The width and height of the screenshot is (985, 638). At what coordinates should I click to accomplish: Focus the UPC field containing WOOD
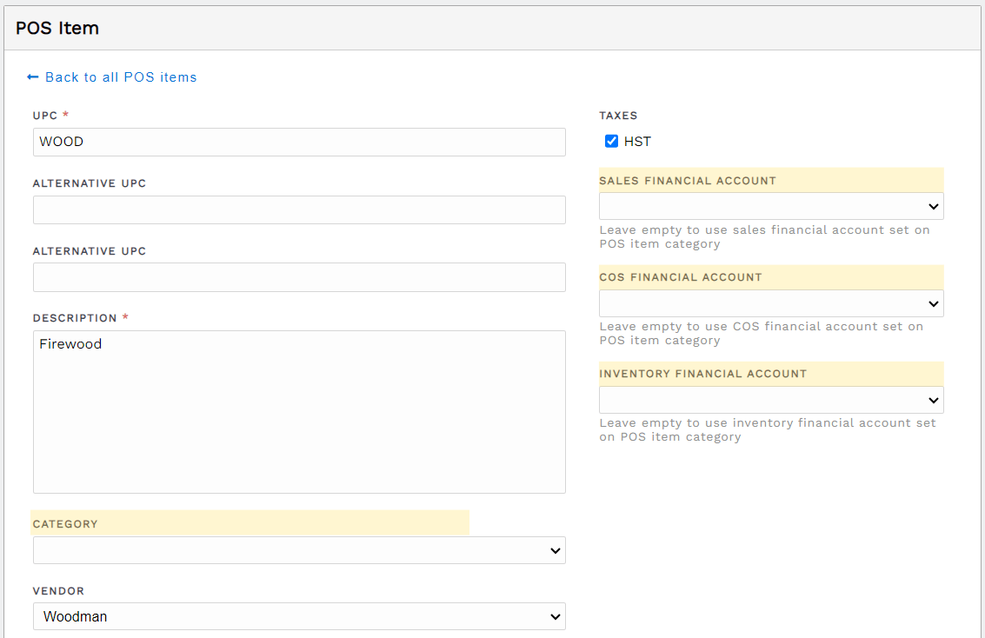click(299, 142)
